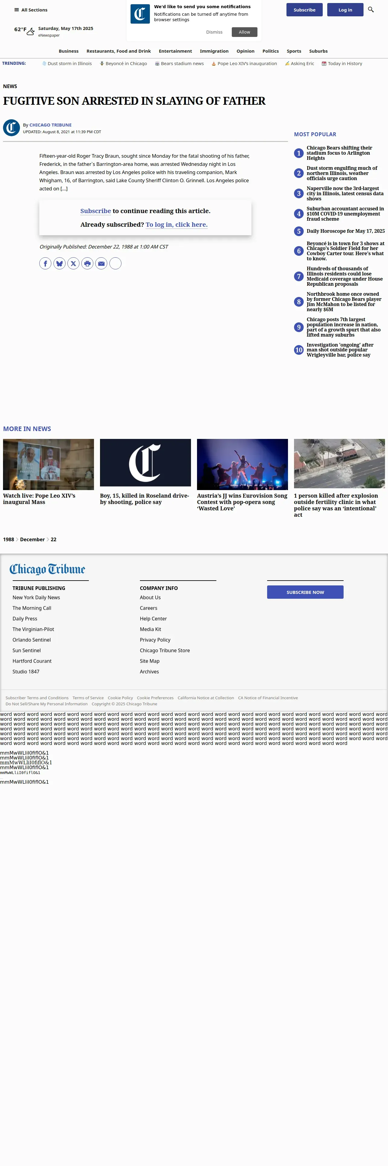This screenshot has width=388, height=1166.
Task: Open Austria's JJ Eurovision thumbnail
Action: [242, 464]
